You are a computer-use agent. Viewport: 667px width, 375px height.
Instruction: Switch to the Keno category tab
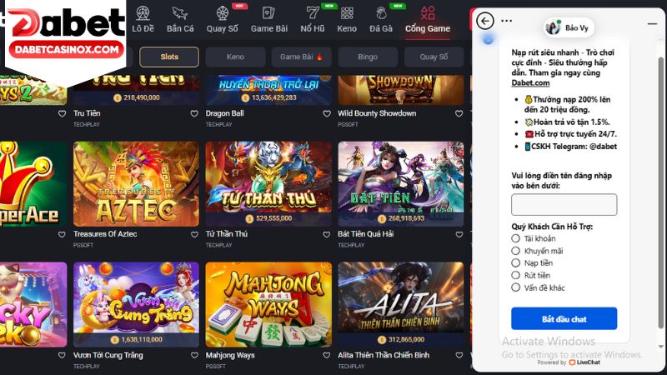235,57
